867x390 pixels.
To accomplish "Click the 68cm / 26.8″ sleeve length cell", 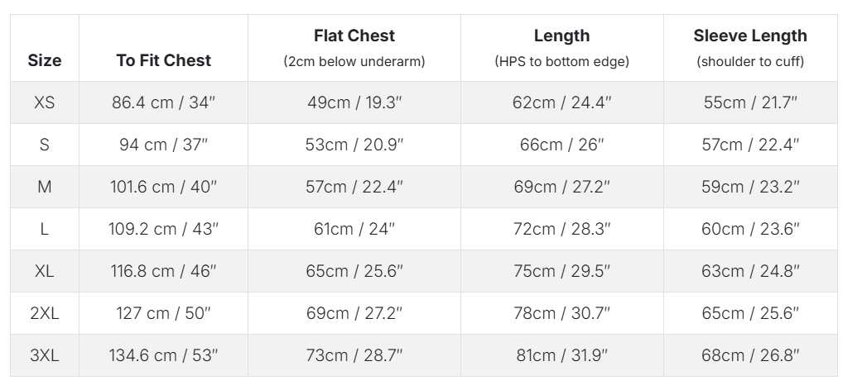I will [x=750, y=355].
